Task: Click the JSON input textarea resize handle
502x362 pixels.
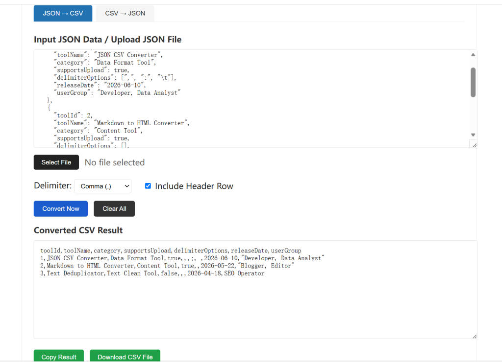Action: coord(475,145)
